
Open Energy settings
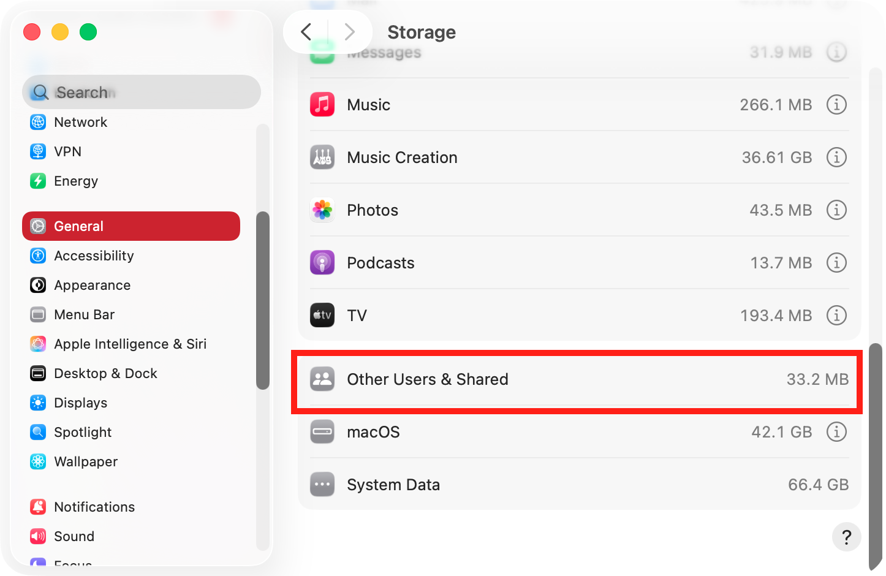tap(75, 181)
